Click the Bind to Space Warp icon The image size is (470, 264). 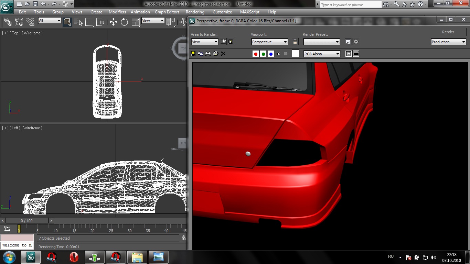(30, 22)
